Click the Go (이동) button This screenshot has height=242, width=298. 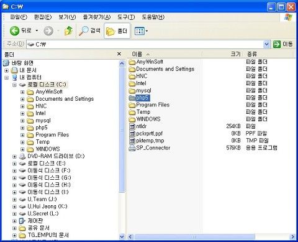pos(283,44)
